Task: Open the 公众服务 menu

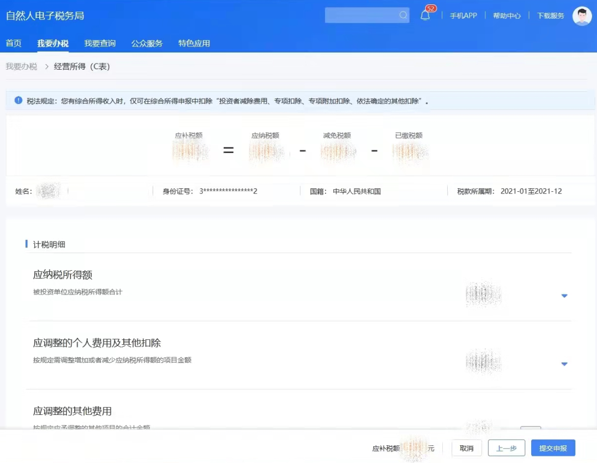Action: [x=147, y=43]
